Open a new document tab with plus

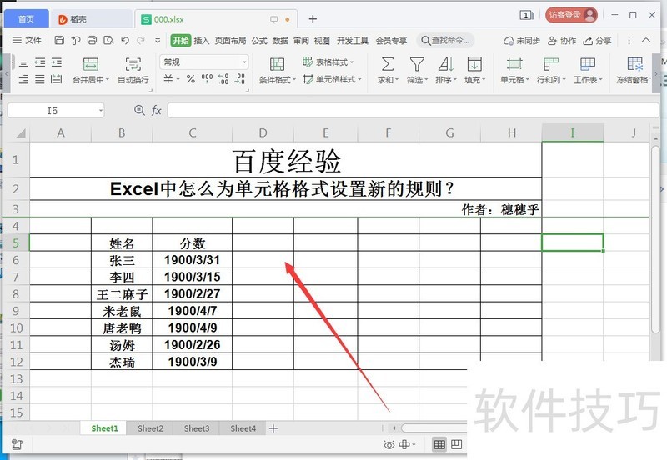point(313,18)
